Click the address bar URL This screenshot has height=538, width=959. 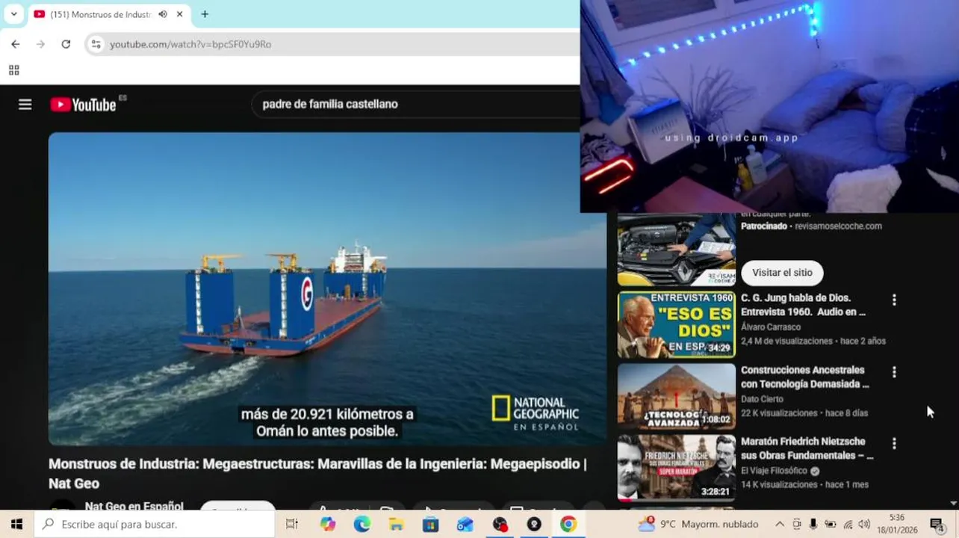click(x=190, y=44)
